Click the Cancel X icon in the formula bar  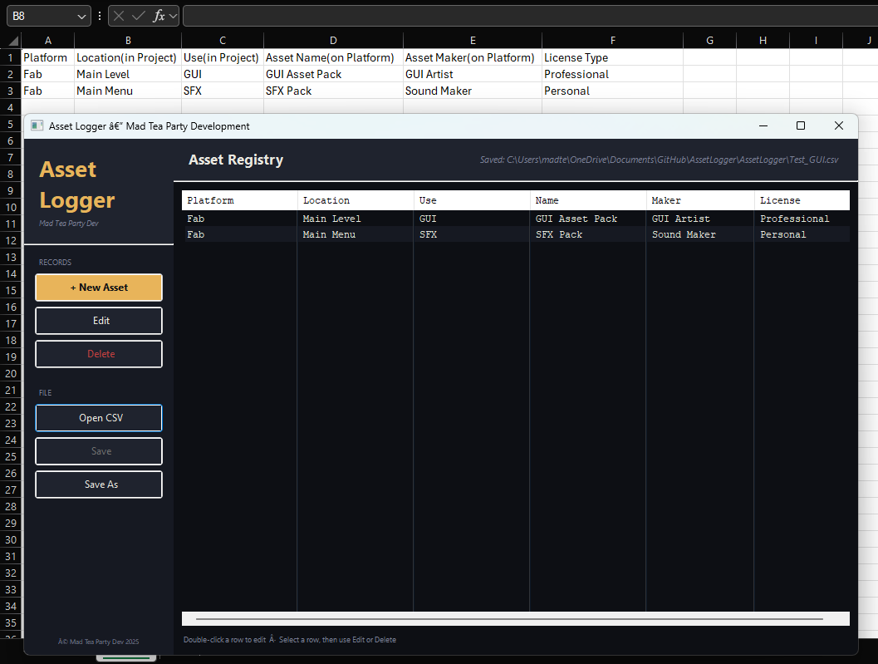[119, 17]
